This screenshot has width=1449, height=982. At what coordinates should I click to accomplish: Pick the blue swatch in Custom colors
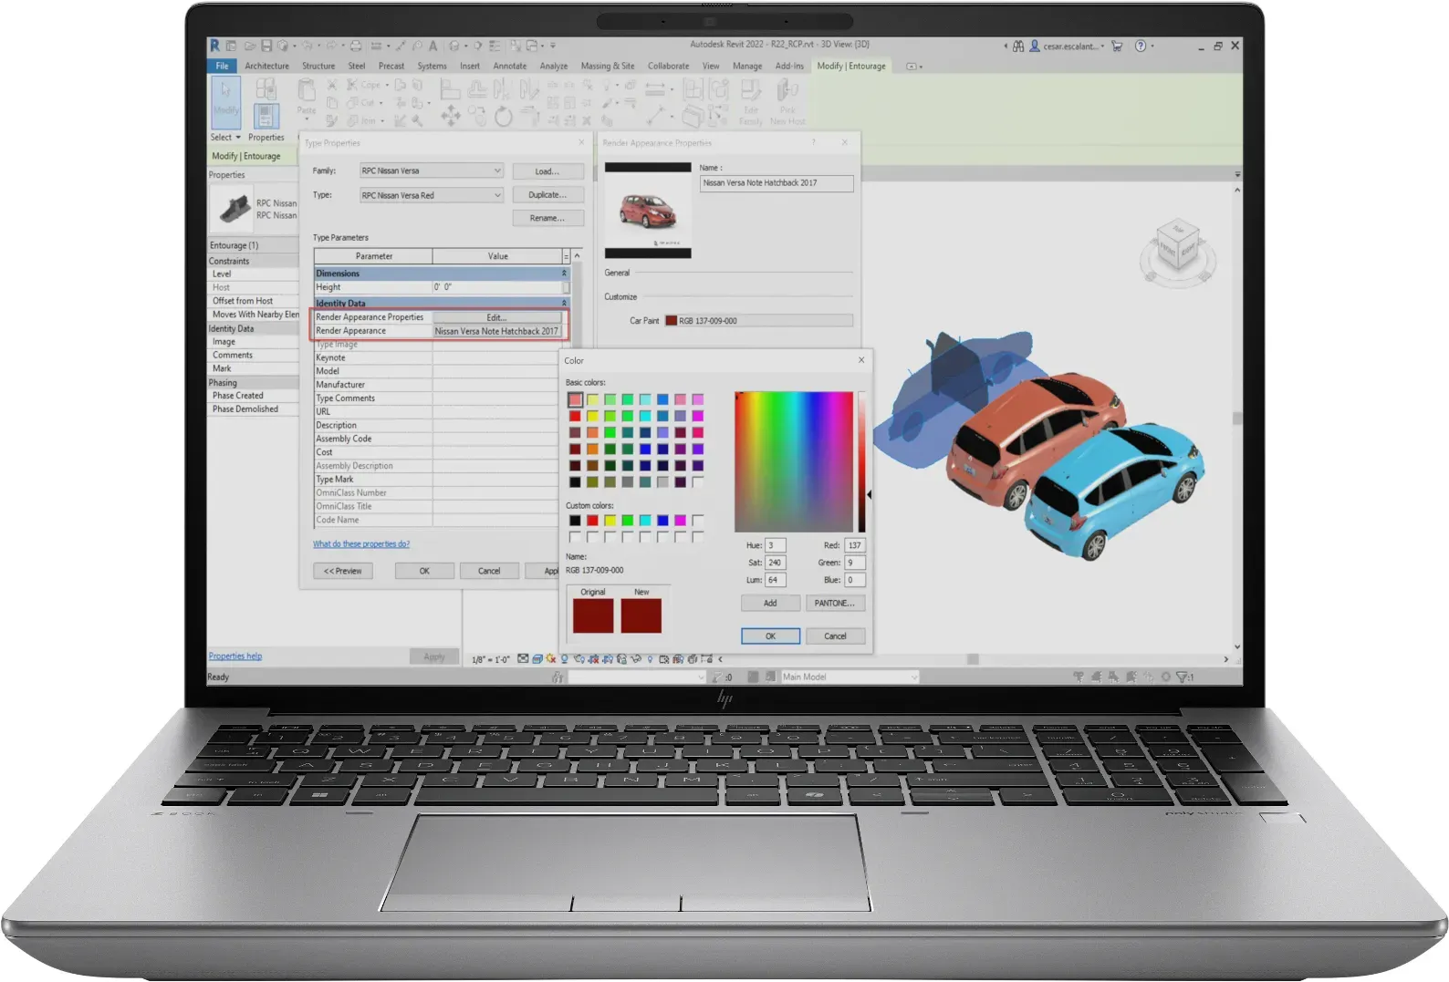pyautogui.click(x=662, y=521)
